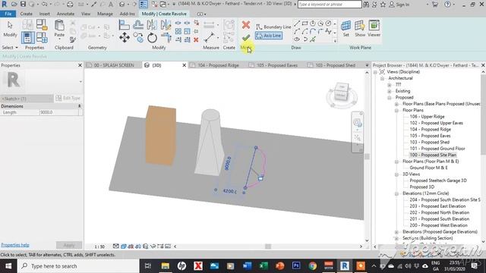Collapse the 3D Views tree node
Viewport: 486px width, 273px height.
pyautogui.click(x=396, y=174)
